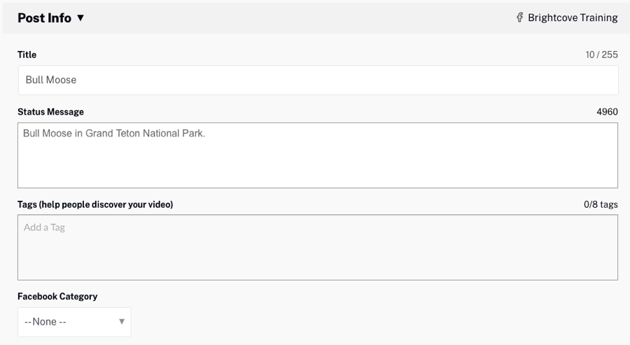Click the "Add a Tag" input box
This screenshot has height=345, width=630.
[x=318, y=247]
